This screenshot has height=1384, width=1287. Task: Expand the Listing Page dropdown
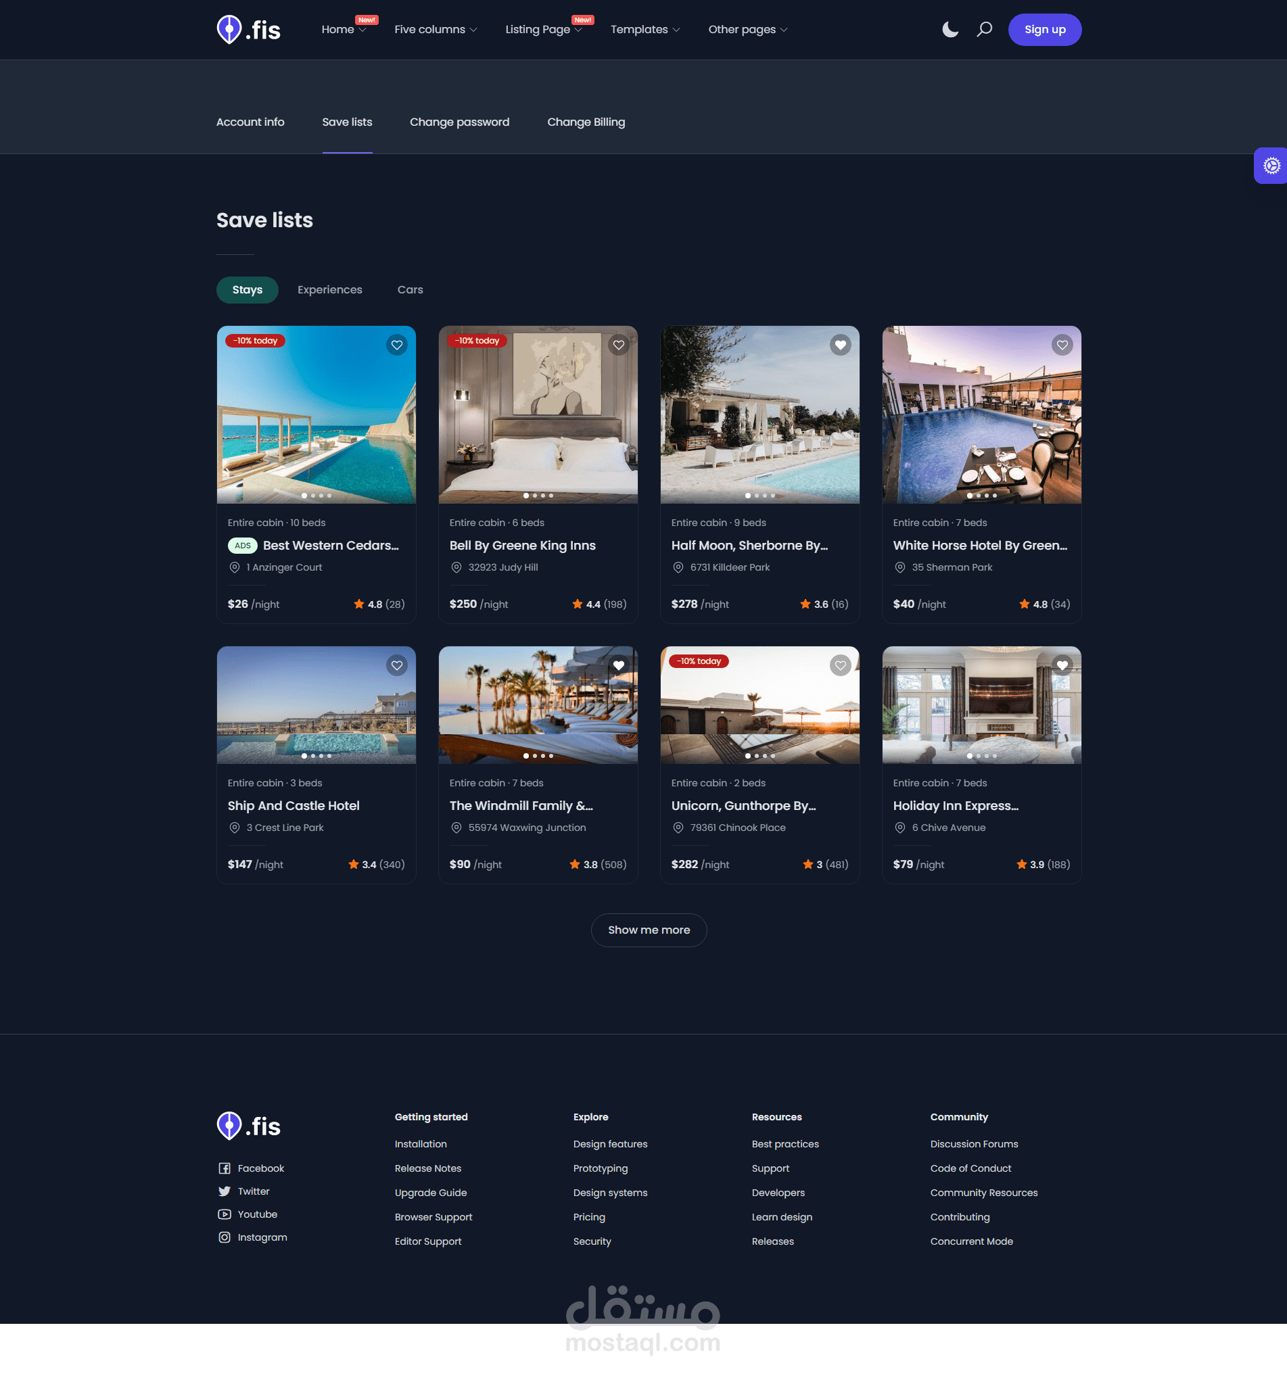(x=544, y=29)
